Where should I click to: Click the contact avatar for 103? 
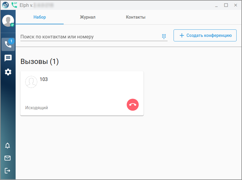tap(31, 82)
